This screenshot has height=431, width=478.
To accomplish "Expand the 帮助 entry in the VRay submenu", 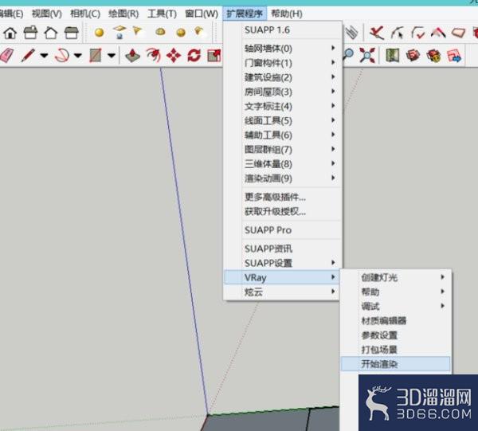I will [396, 292].
